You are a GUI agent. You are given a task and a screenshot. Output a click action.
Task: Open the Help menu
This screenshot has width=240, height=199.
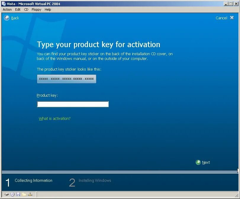coord(48,9)
